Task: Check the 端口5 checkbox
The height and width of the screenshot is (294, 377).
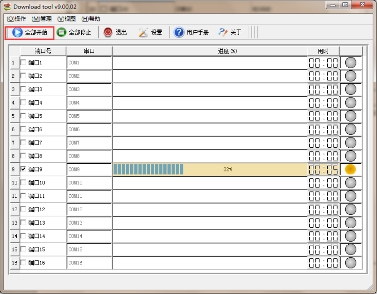Action: pos(23,116)
